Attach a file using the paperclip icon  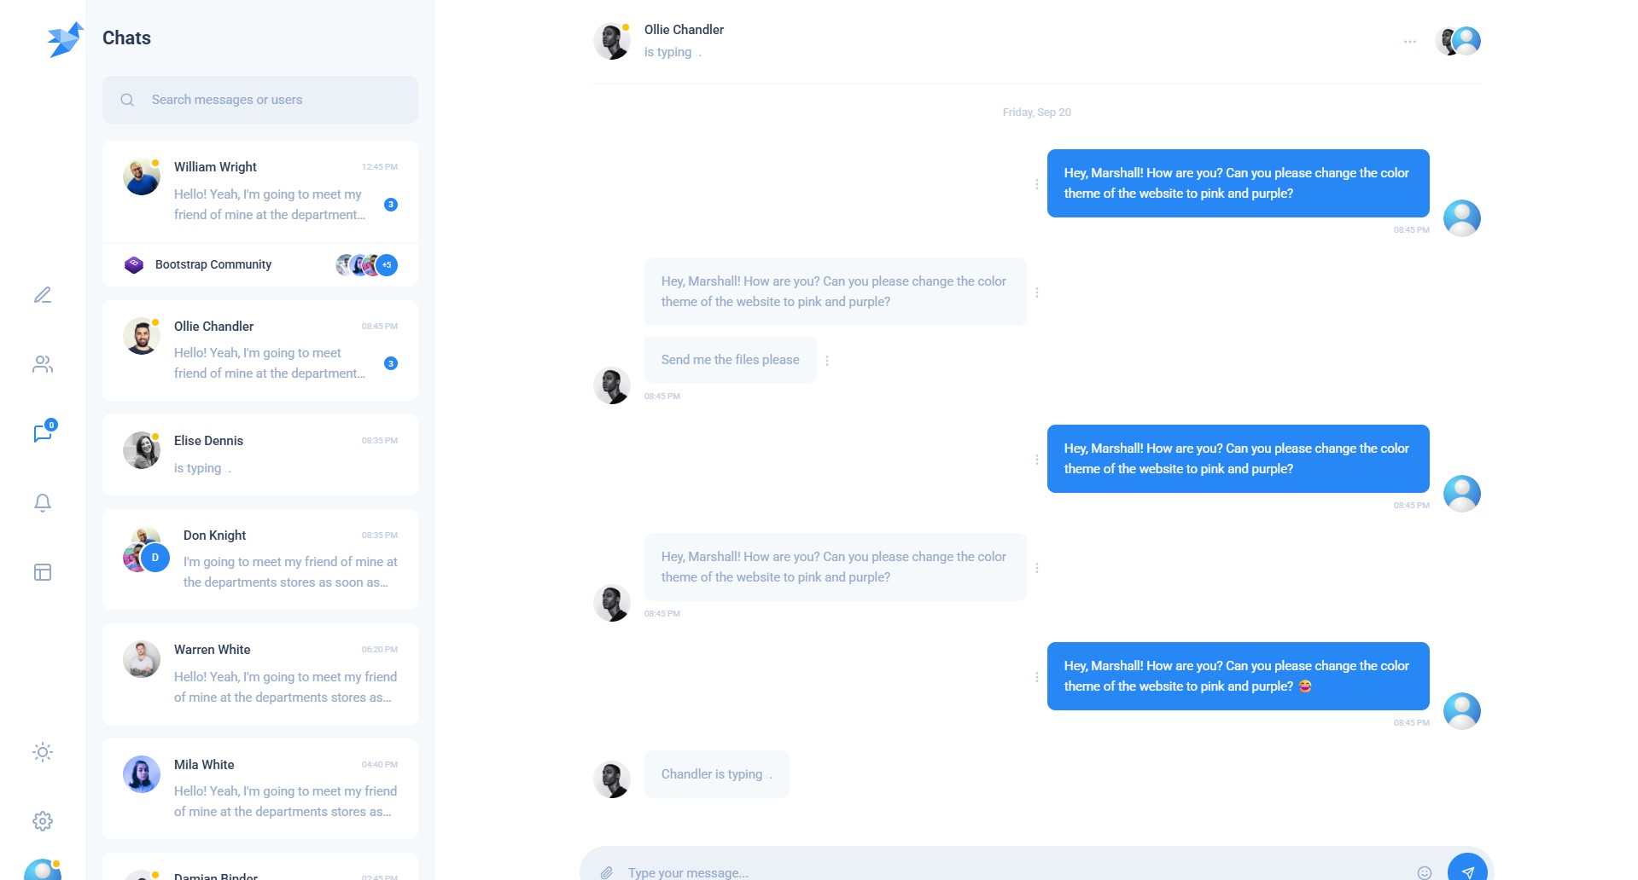(x=608, y=872)
